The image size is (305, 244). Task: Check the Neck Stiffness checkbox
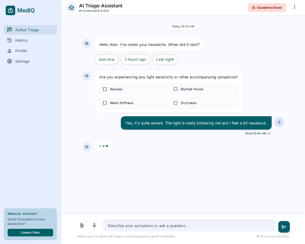(105, 103)
